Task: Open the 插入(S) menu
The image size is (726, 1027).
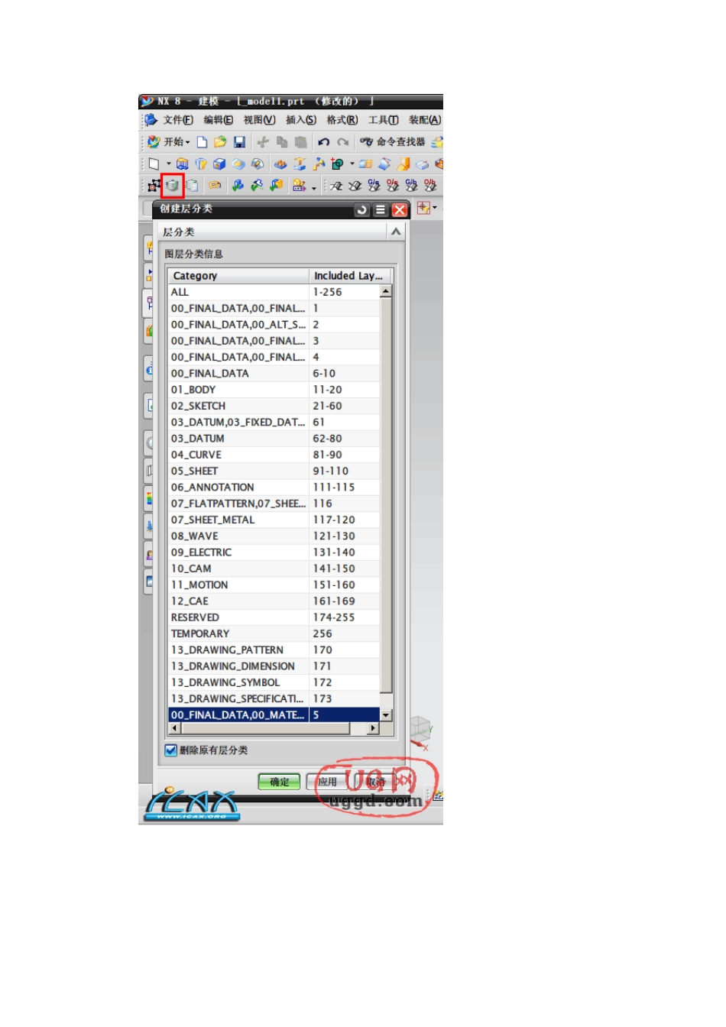Action: (x=301, y=120)
